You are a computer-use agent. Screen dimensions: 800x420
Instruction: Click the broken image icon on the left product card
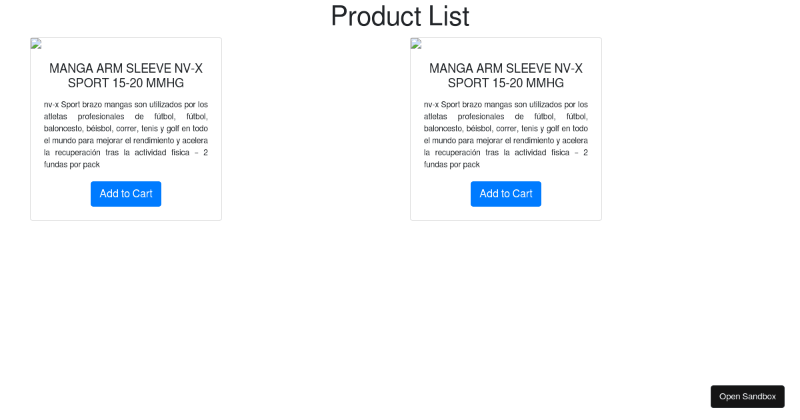(x=35, y=43)
